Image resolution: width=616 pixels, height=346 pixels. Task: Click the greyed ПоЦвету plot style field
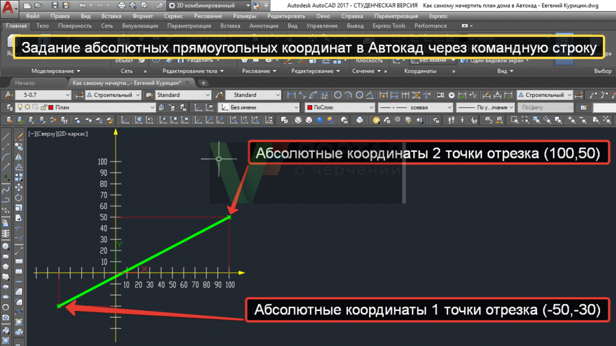click(x=545, y=107)
